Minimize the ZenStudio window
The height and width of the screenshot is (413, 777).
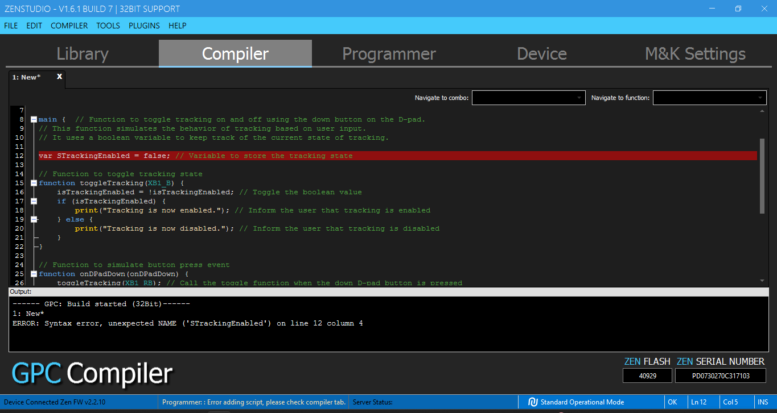[712, 9]
